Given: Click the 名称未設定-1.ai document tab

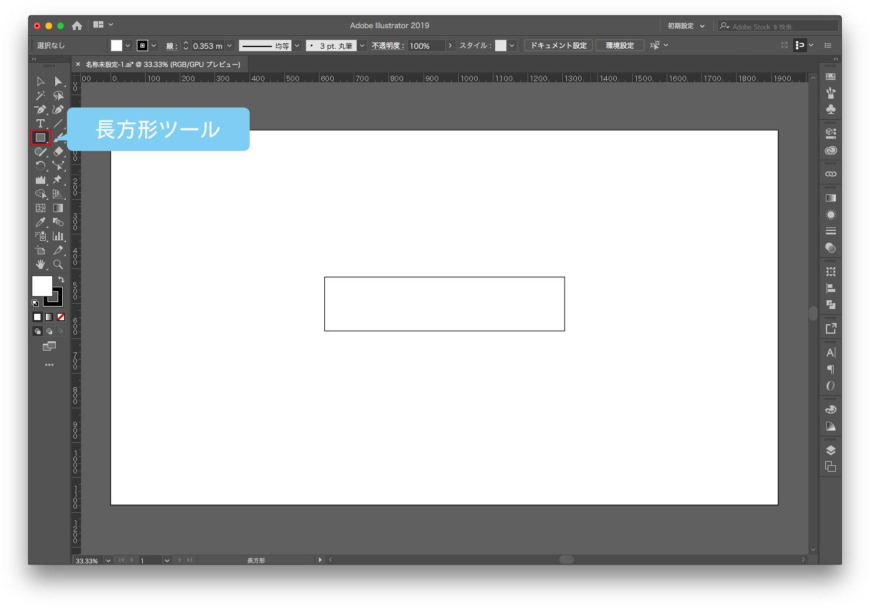Looking at the screenshot, I should tap(163, 64).
